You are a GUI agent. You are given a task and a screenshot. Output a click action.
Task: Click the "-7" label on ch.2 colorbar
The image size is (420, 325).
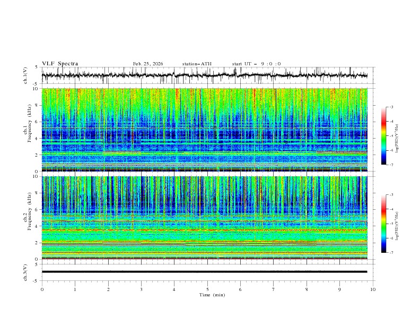tap(391, 253)
